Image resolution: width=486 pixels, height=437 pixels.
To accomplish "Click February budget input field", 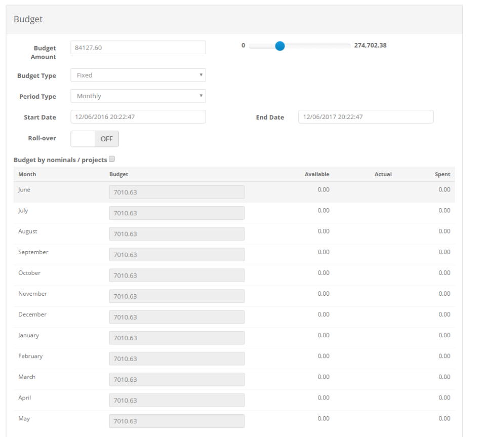I will click(x=177, y=359).
